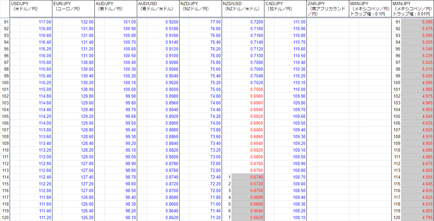
Task: Click trap number 7 beside NZD/USD 0.6620
Action: (x=227, y=217)
